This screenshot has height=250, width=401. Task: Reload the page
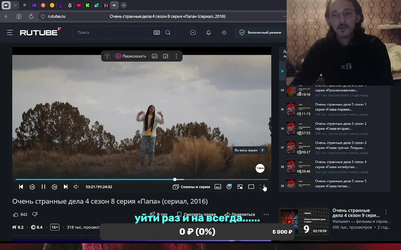click(31, 16)
